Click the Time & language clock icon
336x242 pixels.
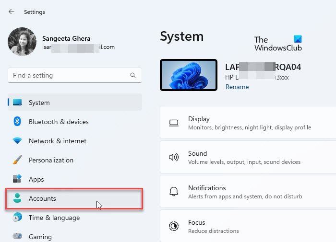tap(17, 218)
